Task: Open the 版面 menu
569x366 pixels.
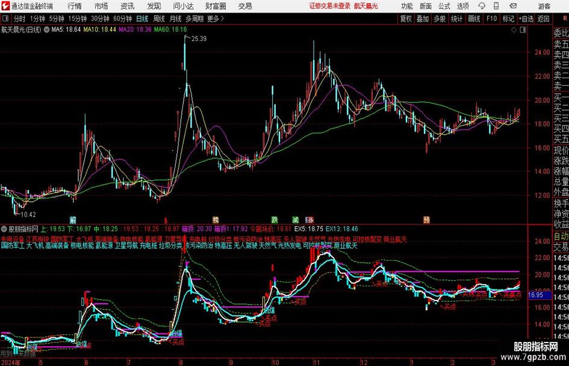Action: (x=425, y=6)
